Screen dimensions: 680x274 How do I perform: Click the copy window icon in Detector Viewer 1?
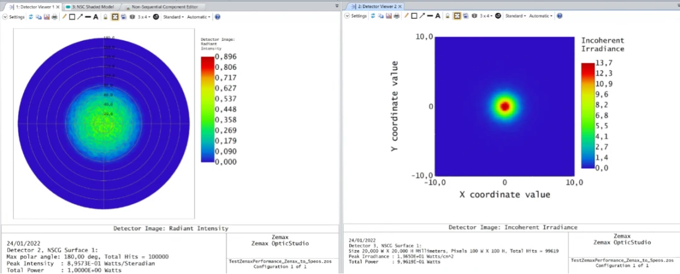[x=38, y=17]
